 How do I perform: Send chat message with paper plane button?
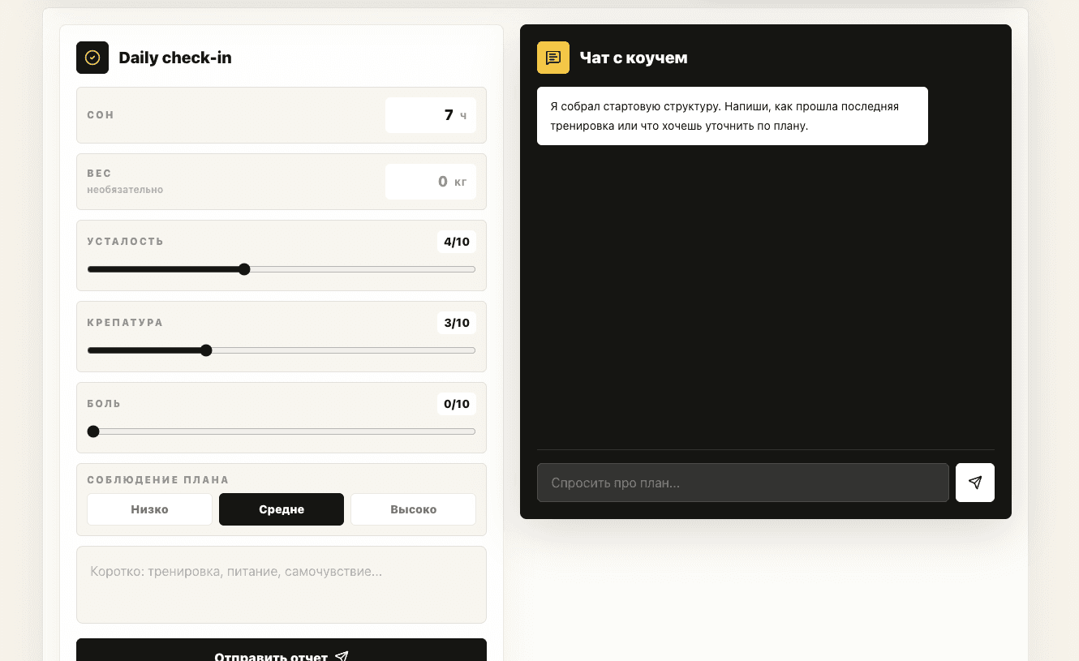coord(975,483)
